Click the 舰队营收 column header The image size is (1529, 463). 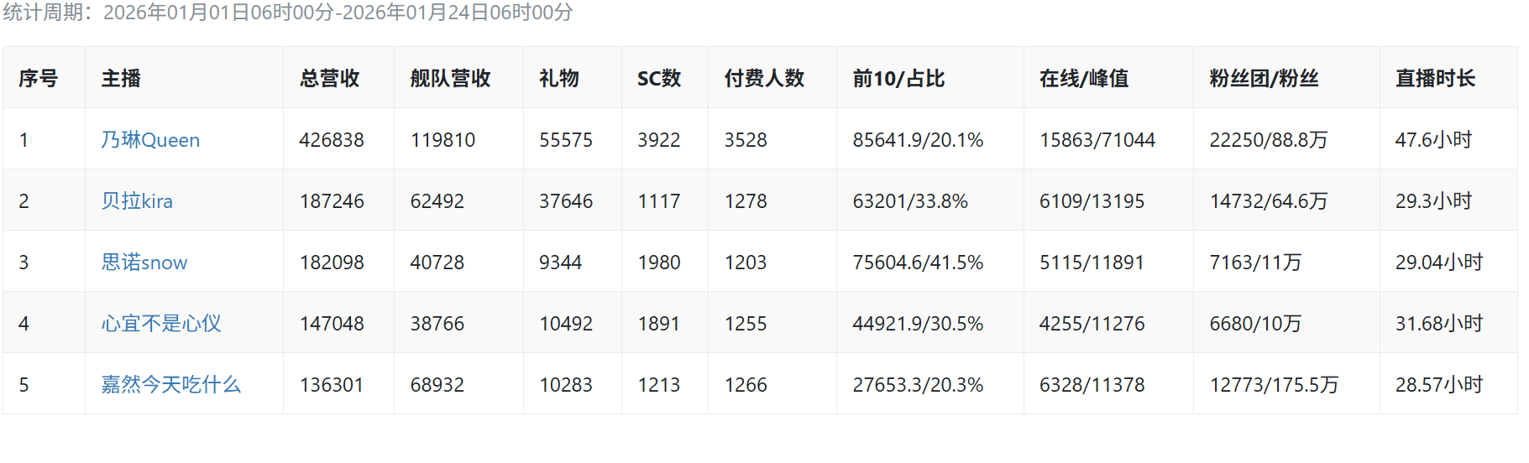coord(450,79)
